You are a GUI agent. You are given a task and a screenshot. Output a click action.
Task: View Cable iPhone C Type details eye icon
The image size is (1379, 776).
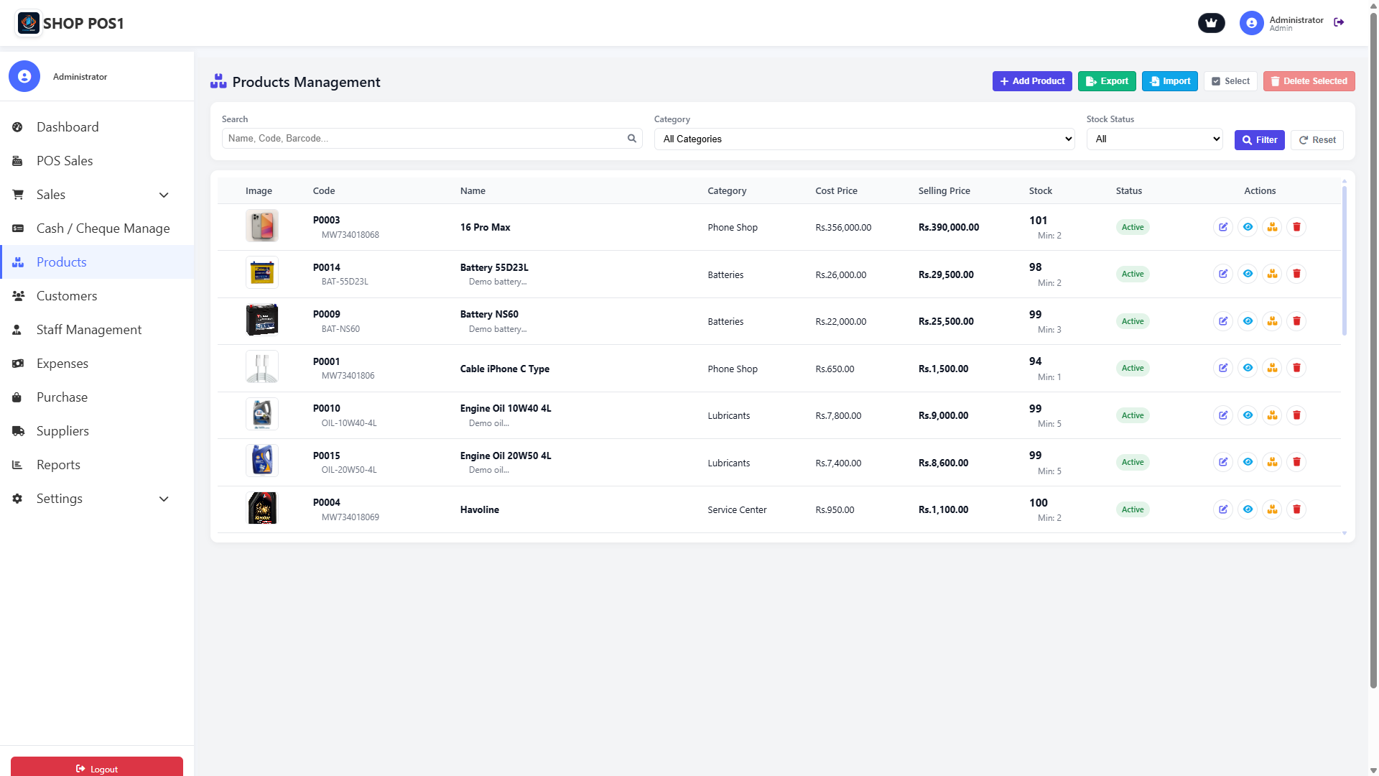pos(1248,368)
